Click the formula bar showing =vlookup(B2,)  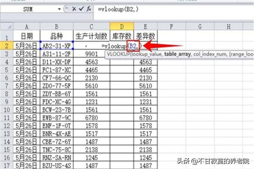[169, 8]
